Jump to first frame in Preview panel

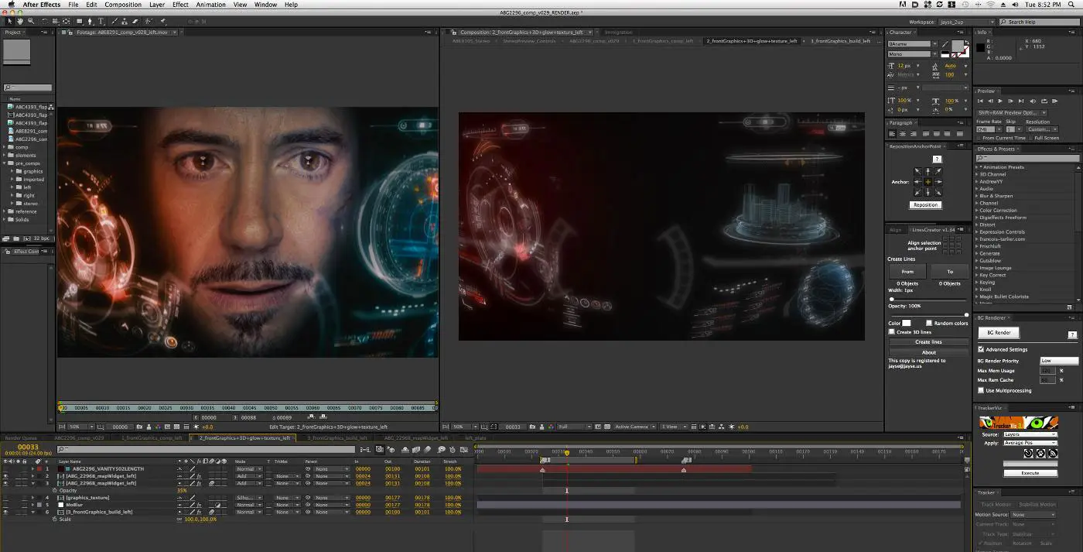point(980,101)
